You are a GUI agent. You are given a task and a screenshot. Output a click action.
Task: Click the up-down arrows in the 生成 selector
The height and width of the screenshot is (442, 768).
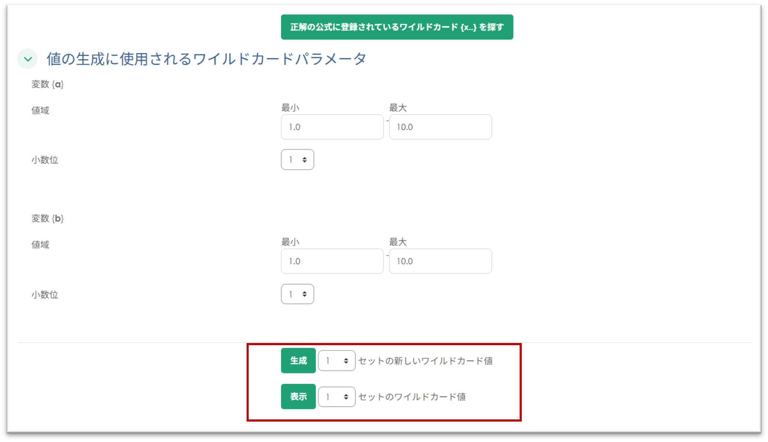point(346,361)
